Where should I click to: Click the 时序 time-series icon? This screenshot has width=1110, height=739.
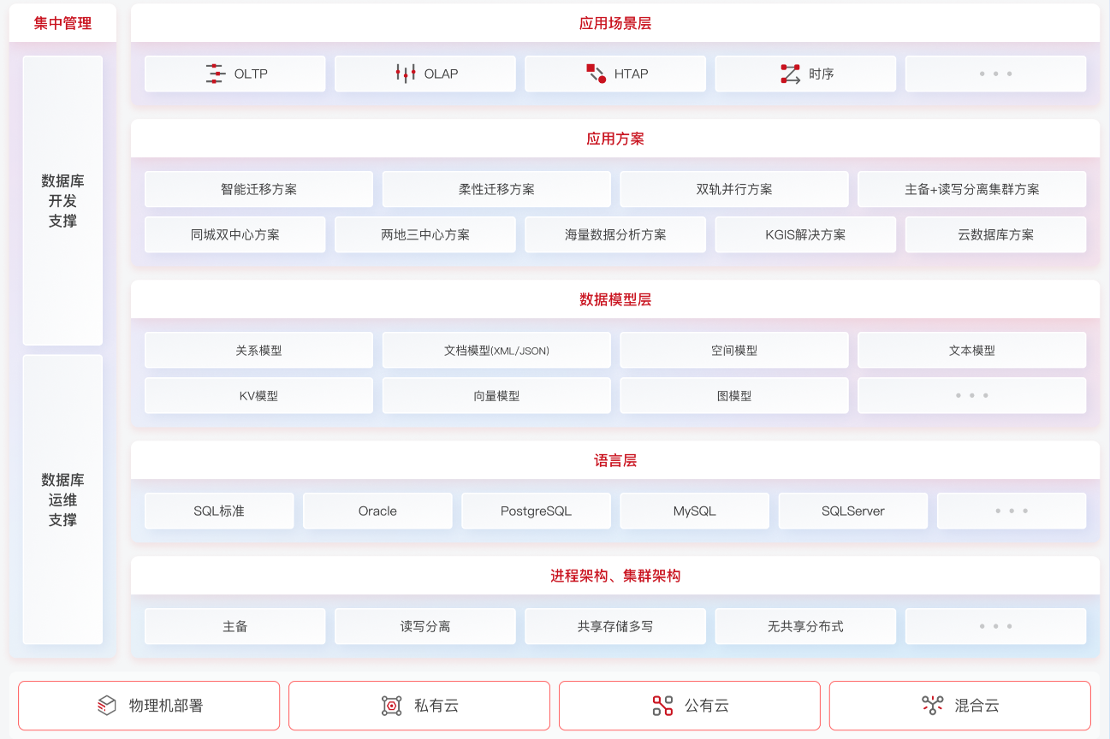click(790, 74)
